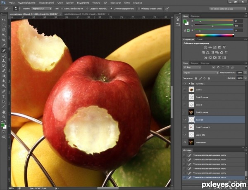This screenshot has height=190, width=248.
Task: Open the 'Режим' Нормальный dropdown
Action: pyautogui.click(x=42, y=9)
